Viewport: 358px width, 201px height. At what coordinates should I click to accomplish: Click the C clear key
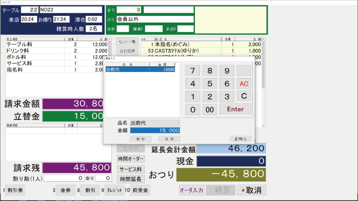pos(244,96)
